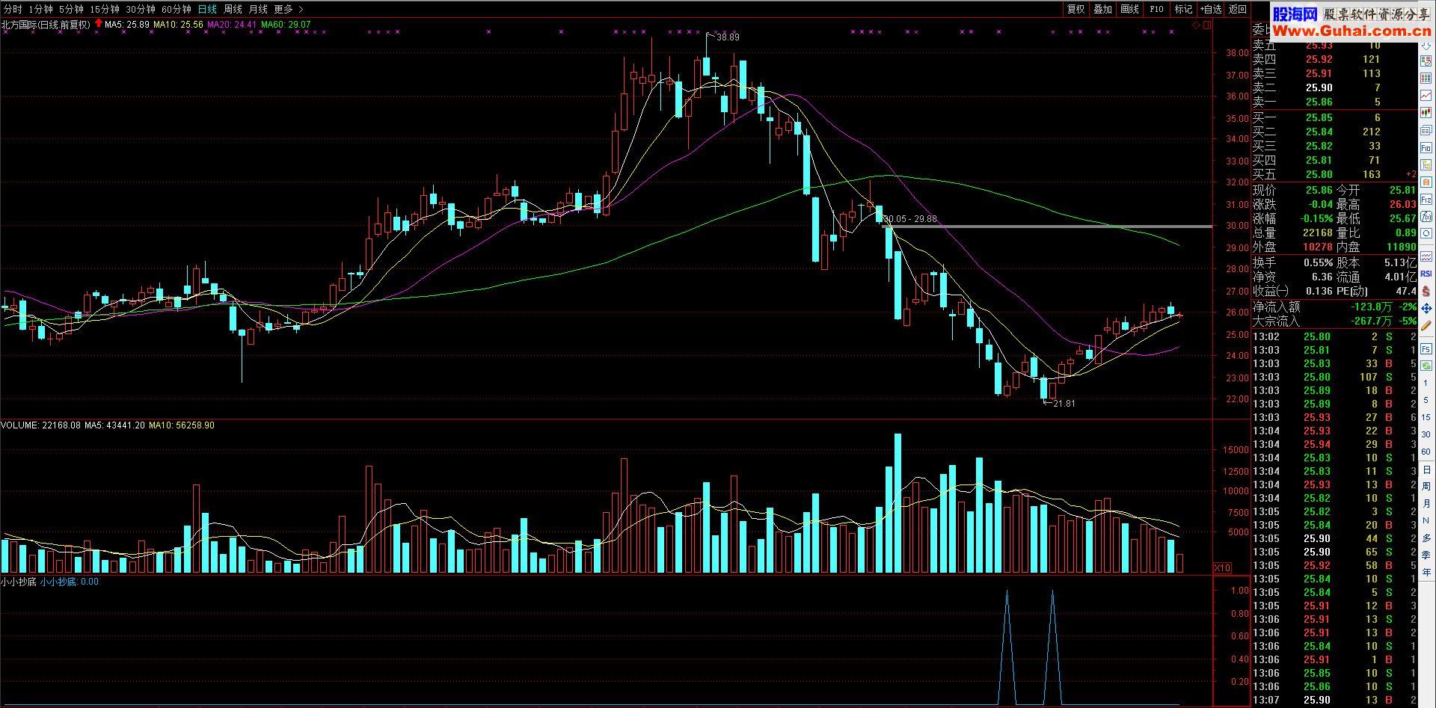
Task: Select the 5分钟 period tab
Action: point(70,9)
